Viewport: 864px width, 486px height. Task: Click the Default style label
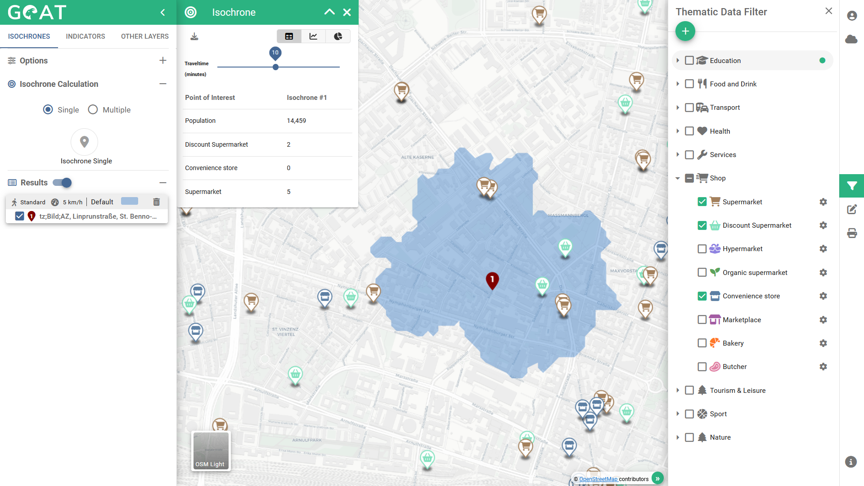(102, 202)
